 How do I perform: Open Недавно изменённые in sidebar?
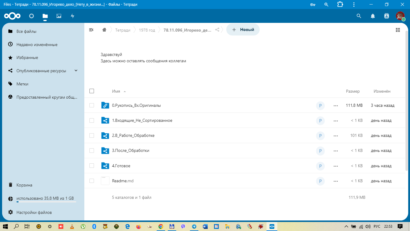click(37, 45)
